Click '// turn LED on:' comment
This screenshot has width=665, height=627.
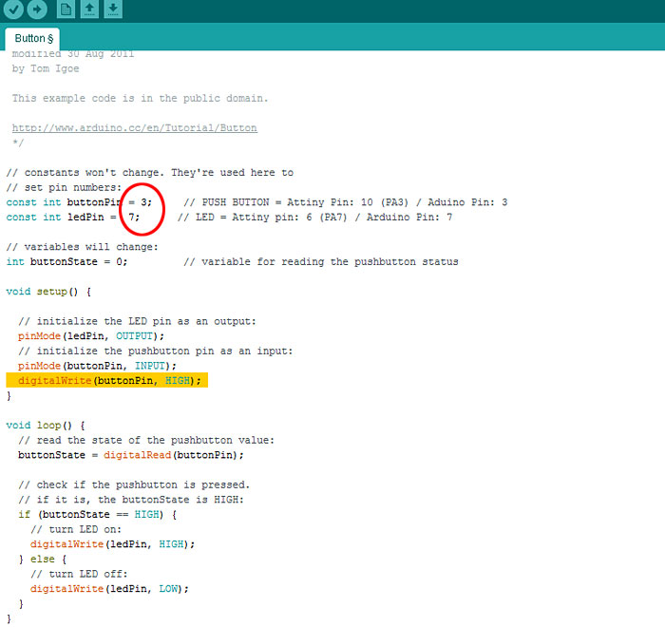76,529
